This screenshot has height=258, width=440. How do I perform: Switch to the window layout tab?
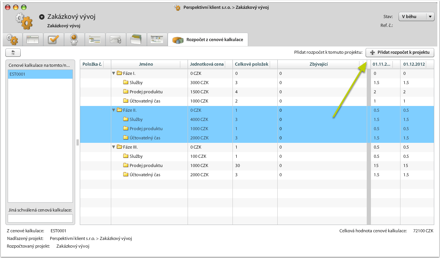click(x=33, y=40)
